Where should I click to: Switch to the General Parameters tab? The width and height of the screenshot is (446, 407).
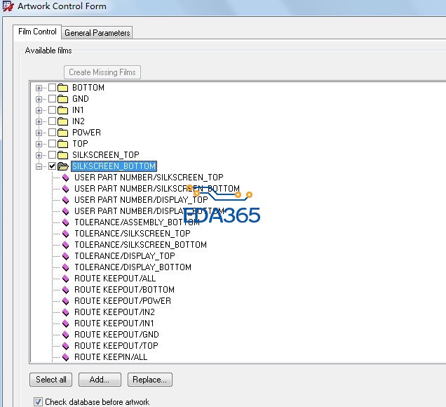97,33
